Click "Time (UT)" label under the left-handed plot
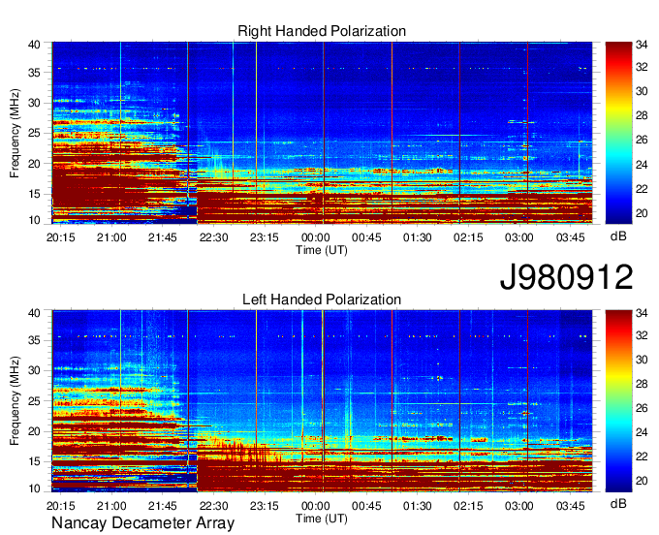This screenshot has height=535, width=659. pyautogui.click(x=322, y=519)
